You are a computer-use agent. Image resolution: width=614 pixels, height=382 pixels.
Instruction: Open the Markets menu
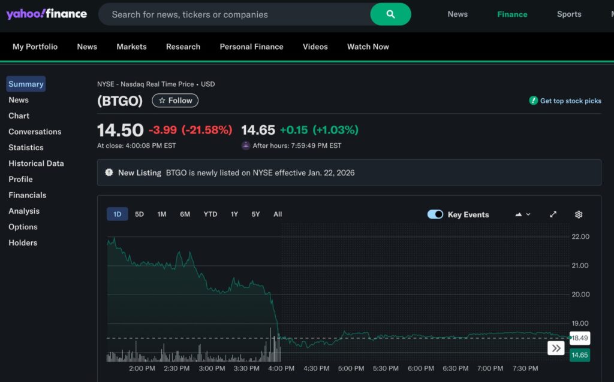(131, 46)
